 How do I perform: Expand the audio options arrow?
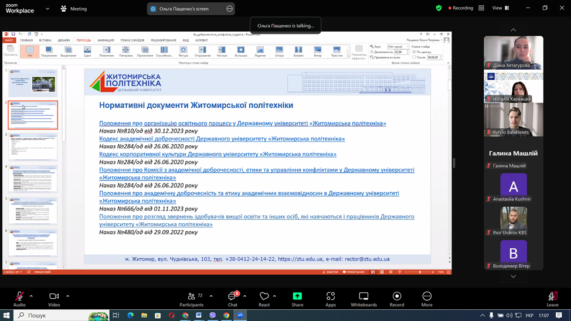click(x=31, y=296)
